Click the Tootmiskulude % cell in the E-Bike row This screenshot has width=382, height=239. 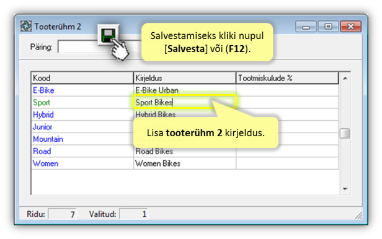tap(288, 90)
